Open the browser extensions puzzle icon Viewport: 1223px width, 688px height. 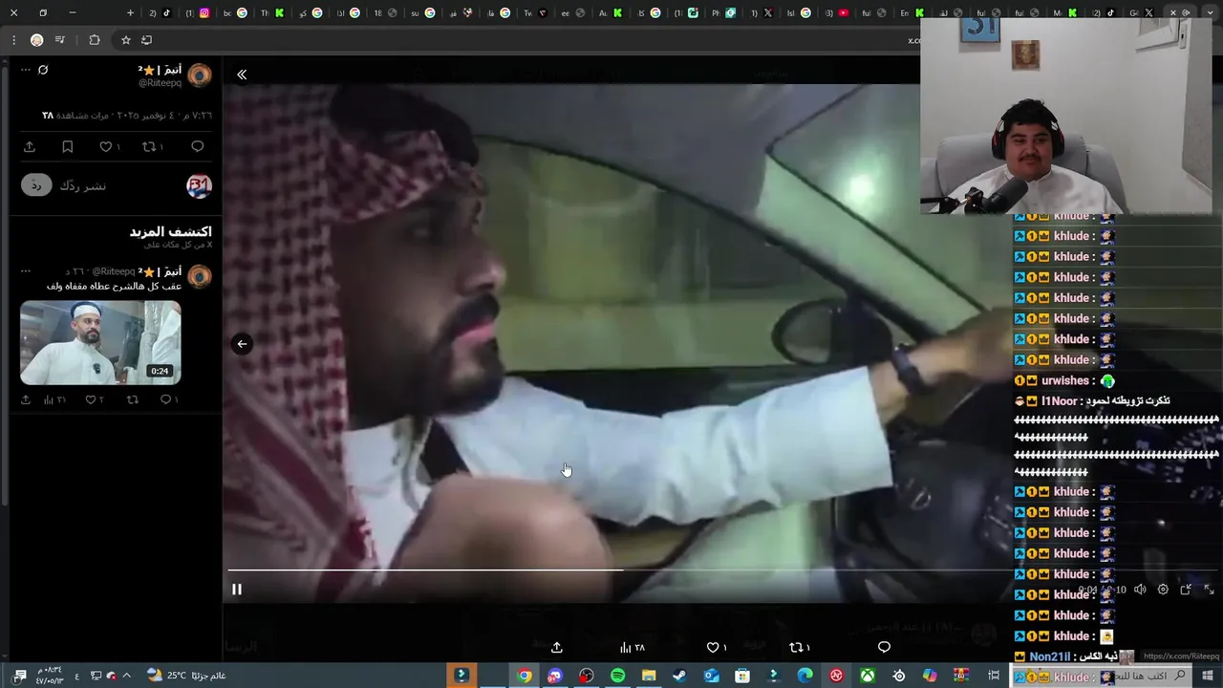click(94, 40)
